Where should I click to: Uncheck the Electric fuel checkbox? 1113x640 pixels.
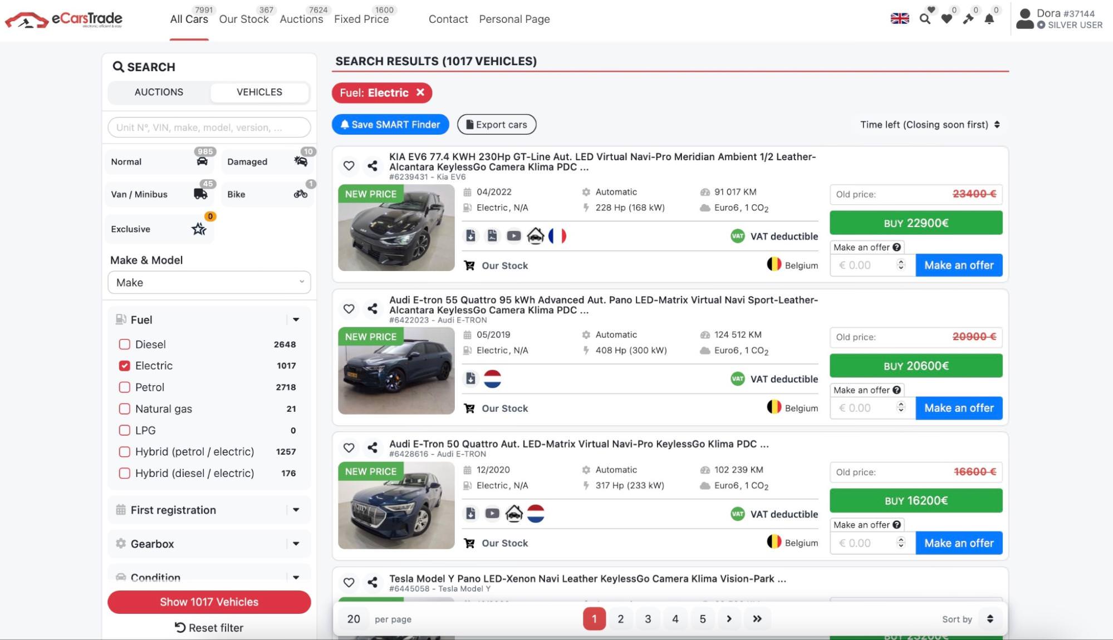click(x=125, y=366)
